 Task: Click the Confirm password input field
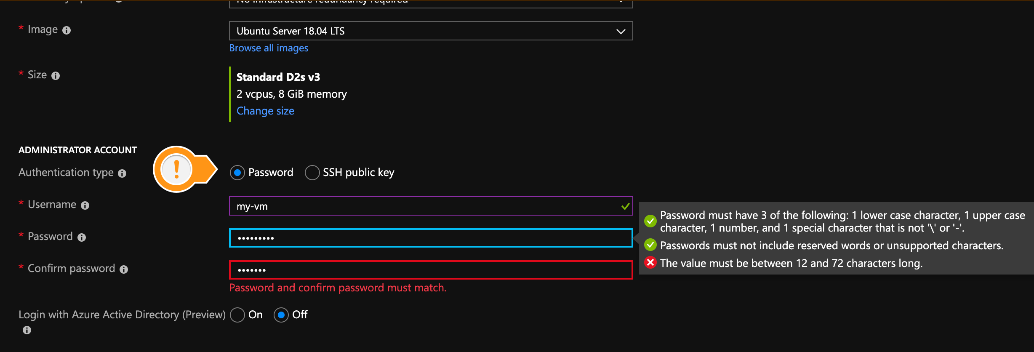pos(430,270)
